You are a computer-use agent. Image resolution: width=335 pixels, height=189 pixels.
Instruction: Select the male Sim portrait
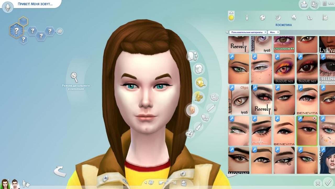click(15, 184)
